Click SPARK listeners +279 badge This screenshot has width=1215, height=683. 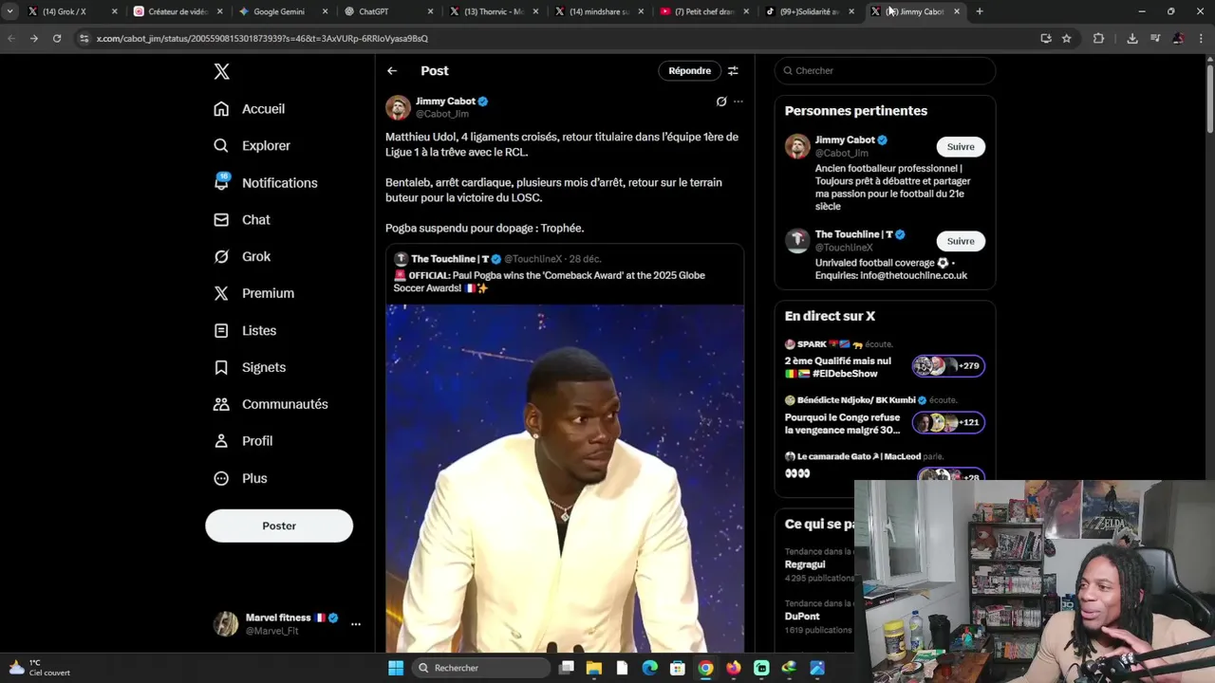click(x=948, y=366)
